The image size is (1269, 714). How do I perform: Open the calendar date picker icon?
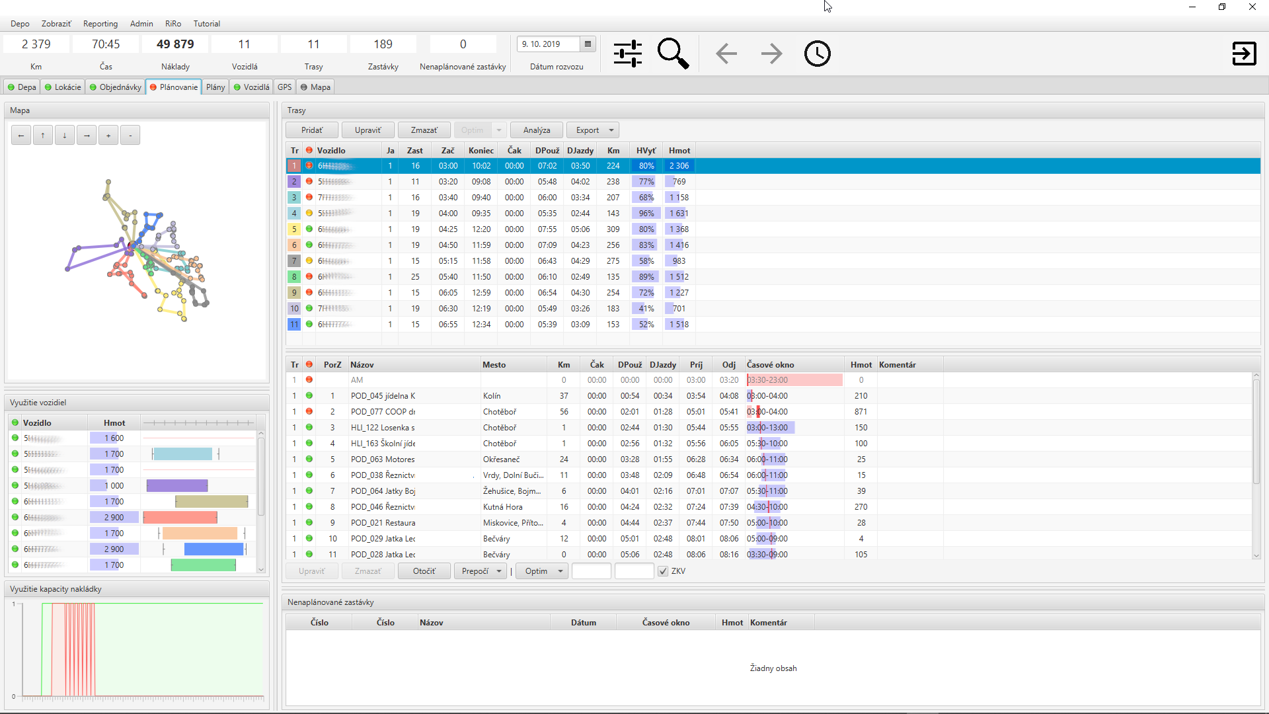pyautogui.click(x=588, y=44)
